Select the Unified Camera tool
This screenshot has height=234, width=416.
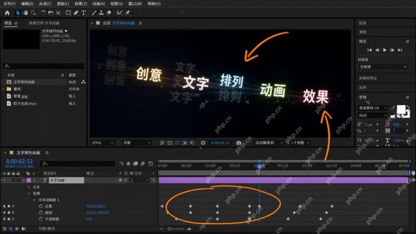click(51, 13)
